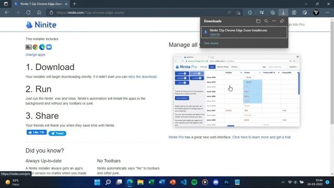The width and height of the screenshot is (334, 188).
Task: Click the page vertical scrollbar
Action: (x=332, y=73)
